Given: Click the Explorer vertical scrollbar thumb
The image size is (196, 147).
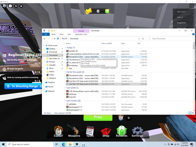Looking at the screenshot, I should 194,47.
